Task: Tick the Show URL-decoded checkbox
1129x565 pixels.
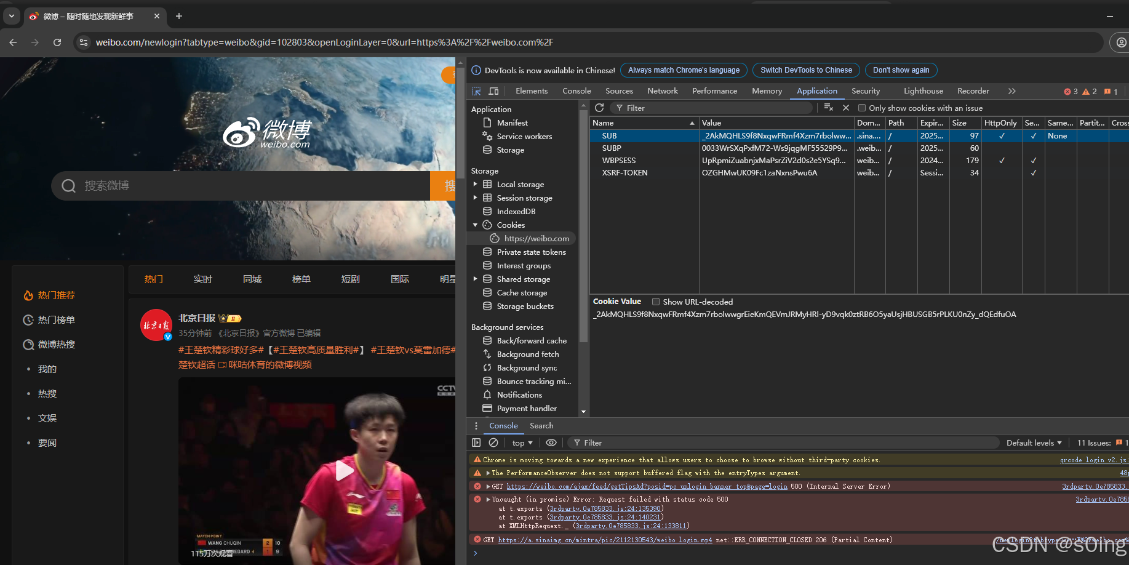Action: [x=656, y=302]
